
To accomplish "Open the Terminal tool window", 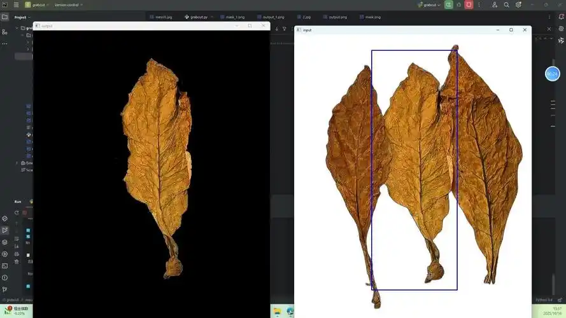I will (x=5, y=266).
